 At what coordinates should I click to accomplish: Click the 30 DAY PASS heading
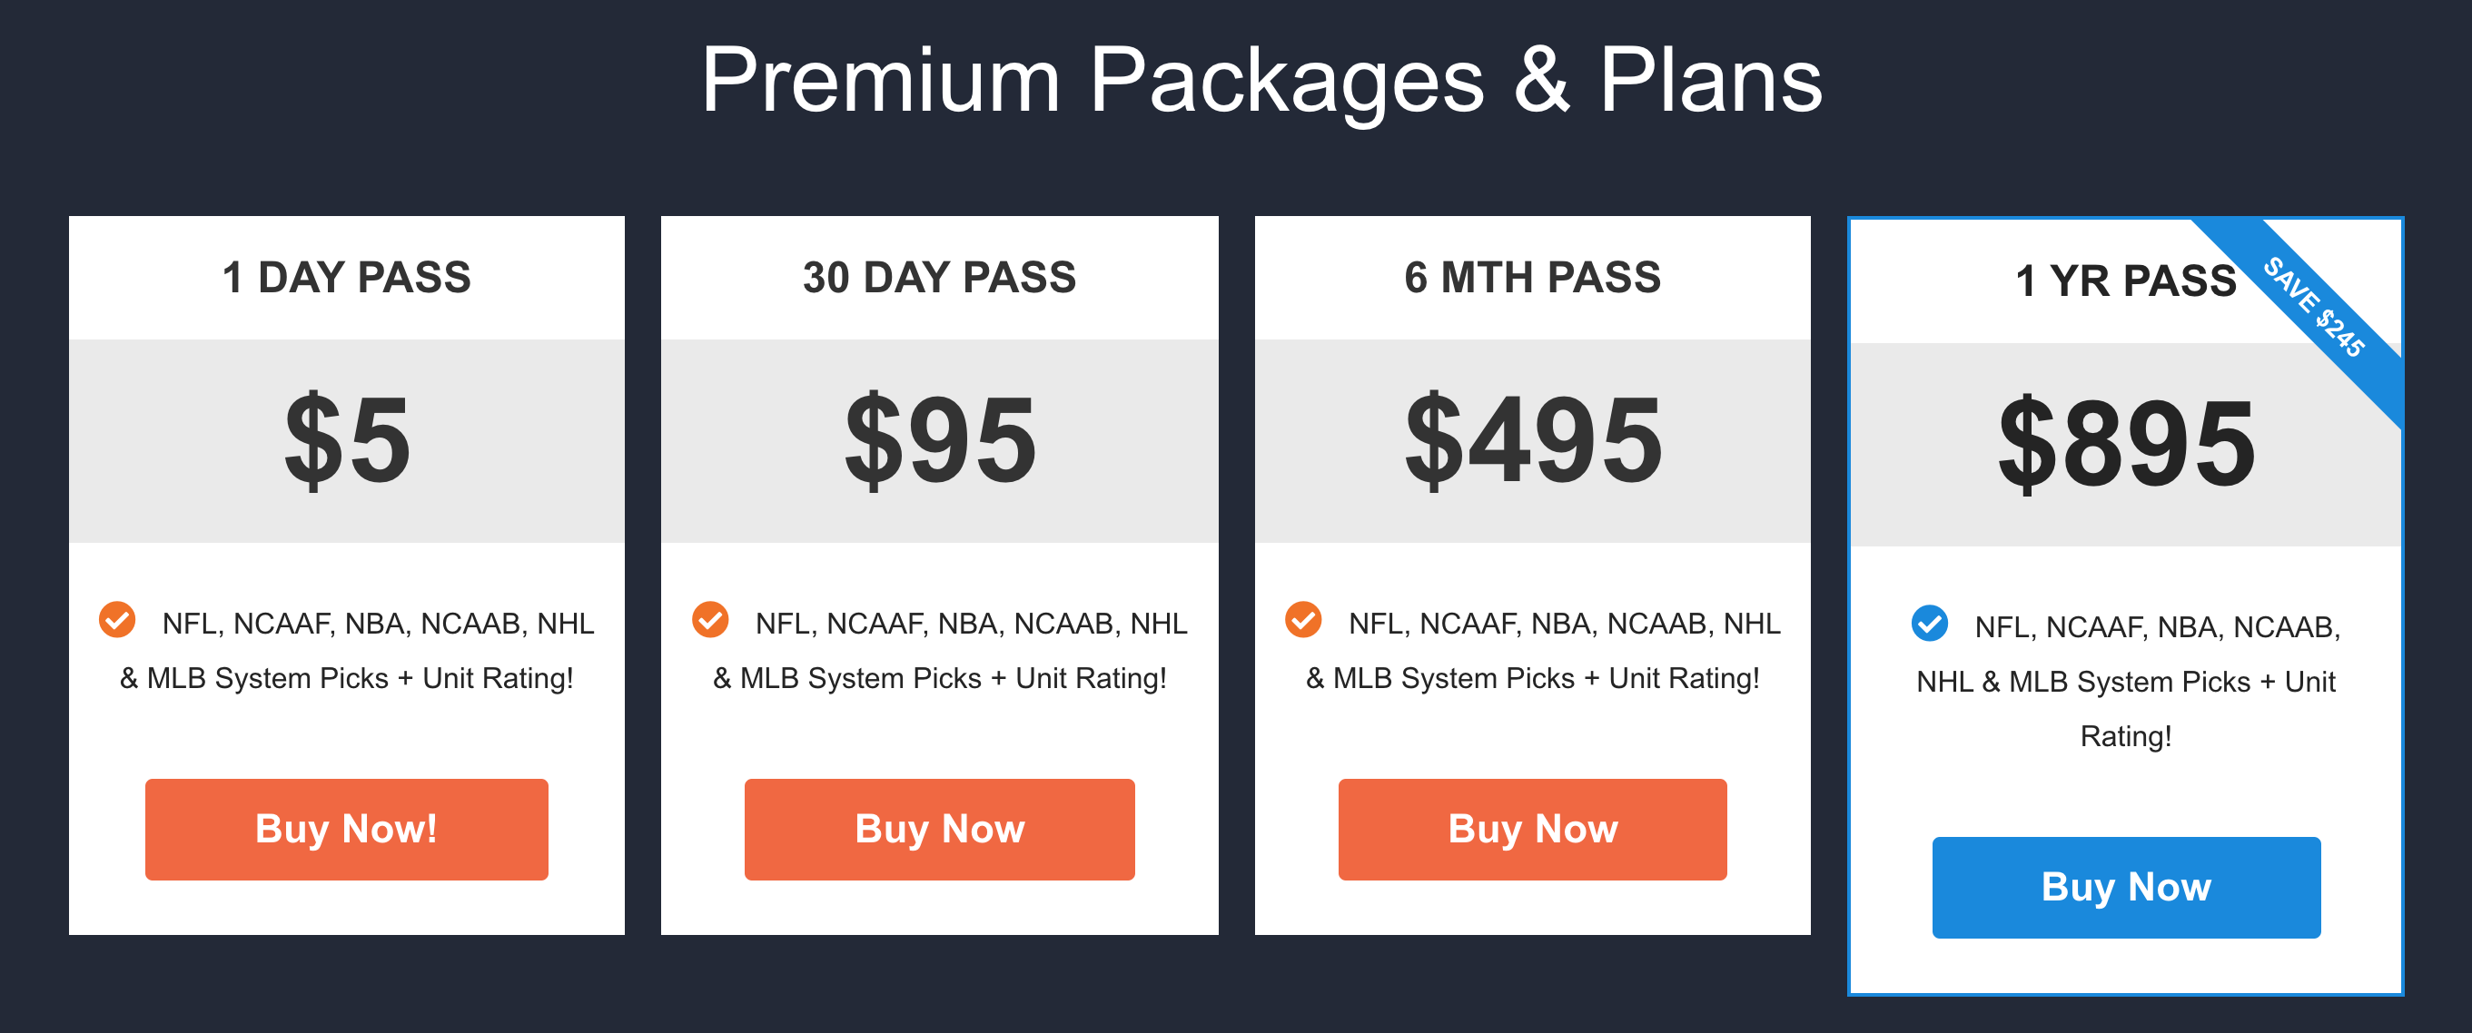point(939,278)
